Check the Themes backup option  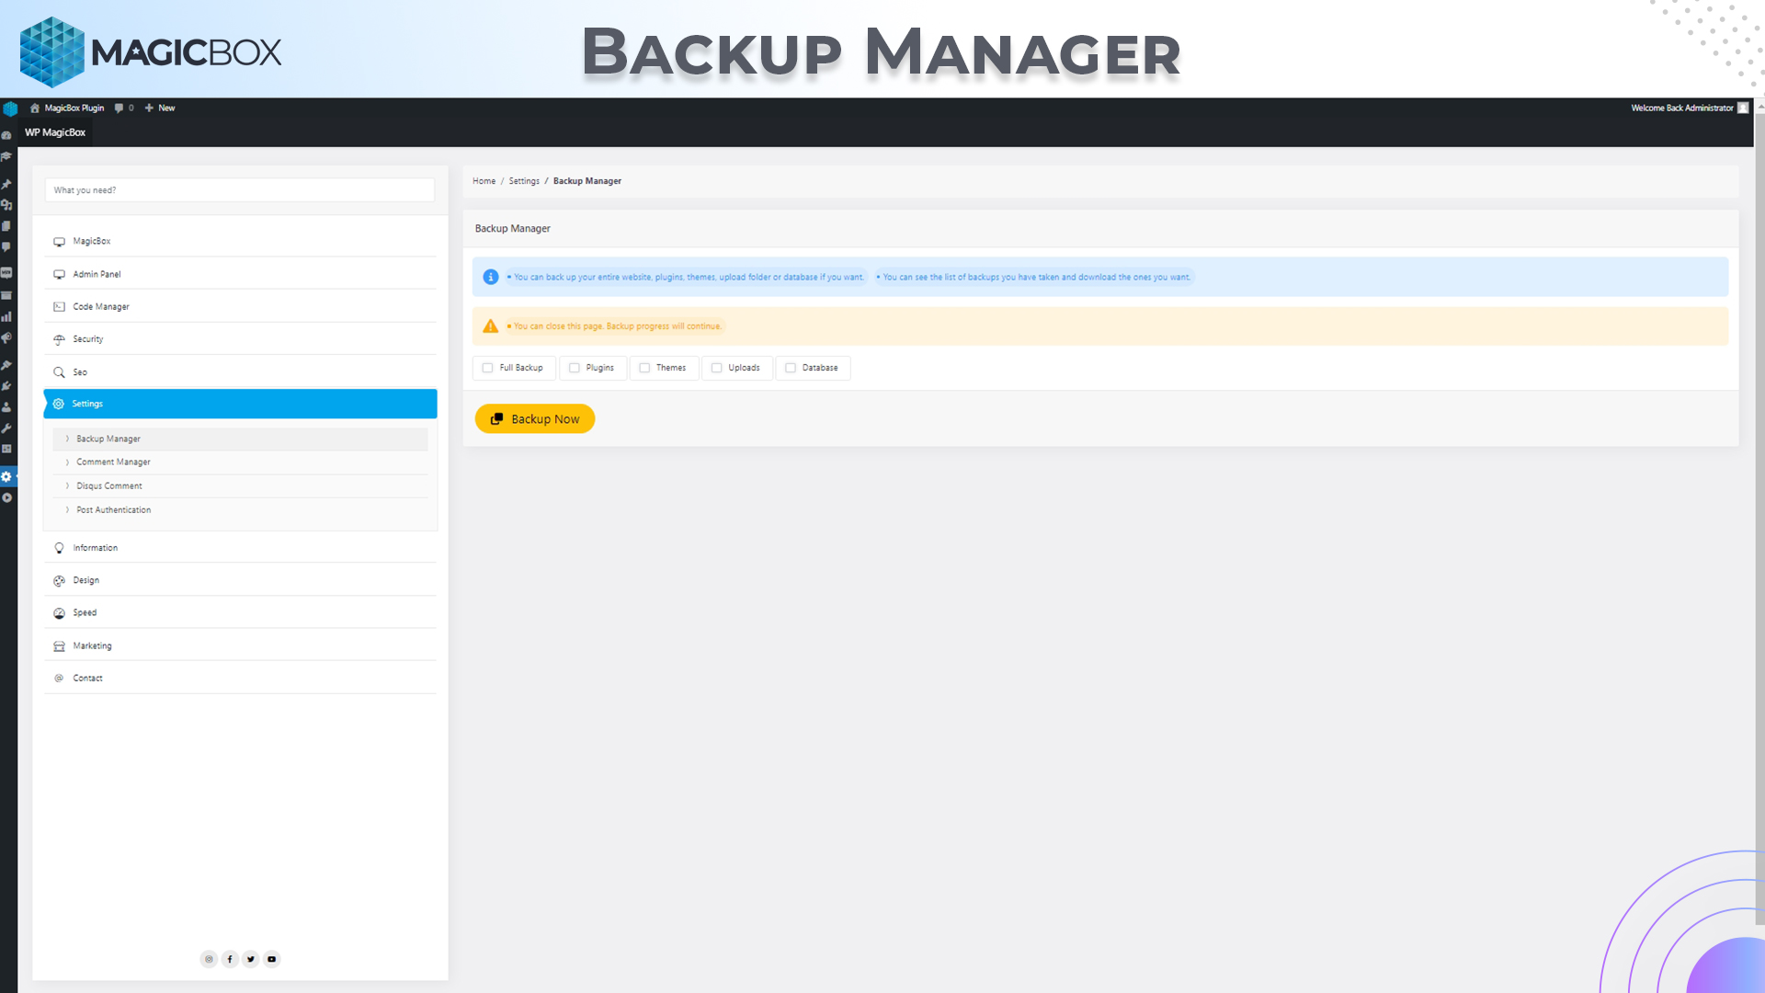click(x=644, y=368)
